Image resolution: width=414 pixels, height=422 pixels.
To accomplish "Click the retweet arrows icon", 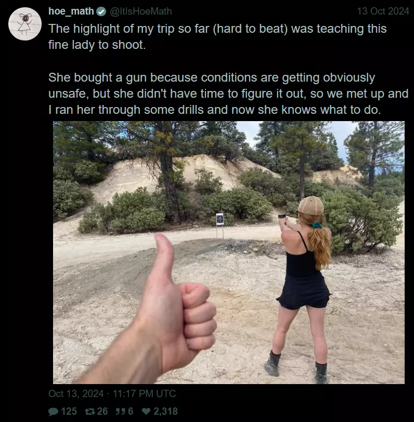I will [x=89, y=411].
